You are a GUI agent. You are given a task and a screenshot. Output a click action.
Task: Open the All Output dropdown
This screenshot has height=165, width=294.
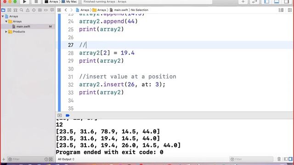click(66, 159)
